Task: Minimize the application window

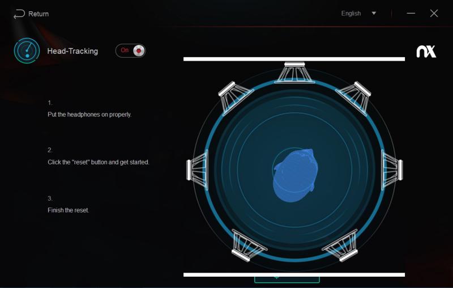Action: click(x=411, y=13)
